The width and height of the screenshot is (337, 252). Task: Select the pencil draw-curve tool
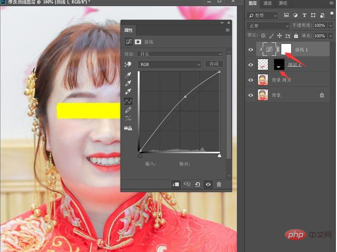click(128, 110)
